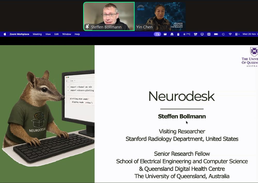Click the highlighted screen sharing menu bar icon

pos(157,34)
